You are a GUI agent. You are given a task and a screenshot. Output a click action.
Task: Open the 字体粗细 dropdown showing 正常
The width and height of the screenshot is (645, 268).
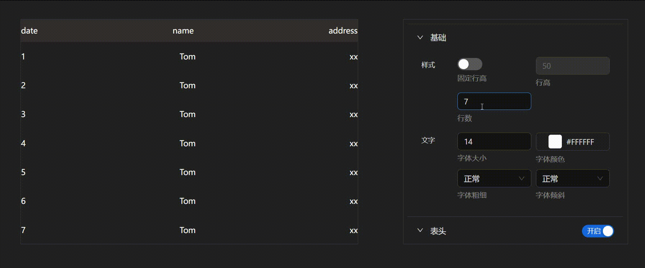[x=494, y=178]
